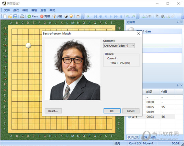Image resolution: width=184 pixels, height=146 pixels.
Task: Click the 认输 resign button
Action: 57,16
